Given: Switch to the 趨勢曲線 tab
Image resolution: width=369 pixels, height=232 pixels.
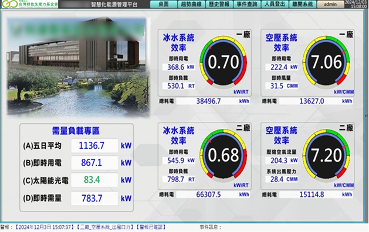Looking at the screenshot, I should 191,4.
